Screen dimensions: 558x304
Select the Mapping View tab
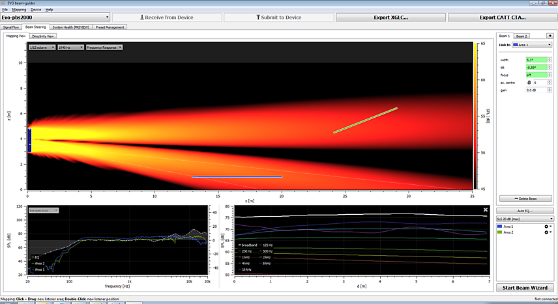[16, 36]
